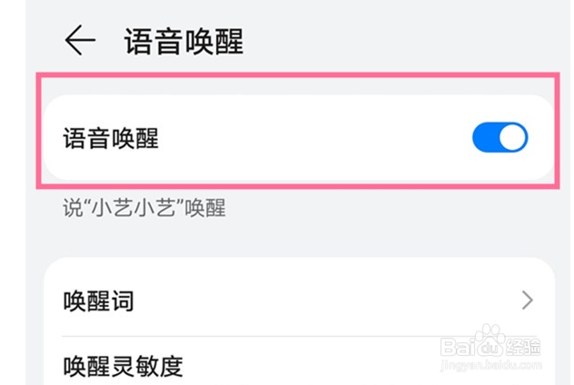Viewport: 574px width, 385px height.
Task: Go back using the left arrow icon
Action: coord(80,41)
